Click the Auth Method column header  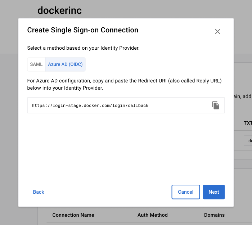(153, 215)
